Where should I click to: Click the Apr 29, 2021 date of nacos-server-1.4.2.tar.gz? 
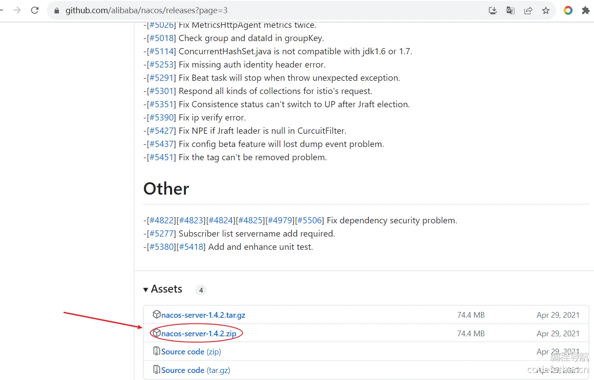[558, 315]
